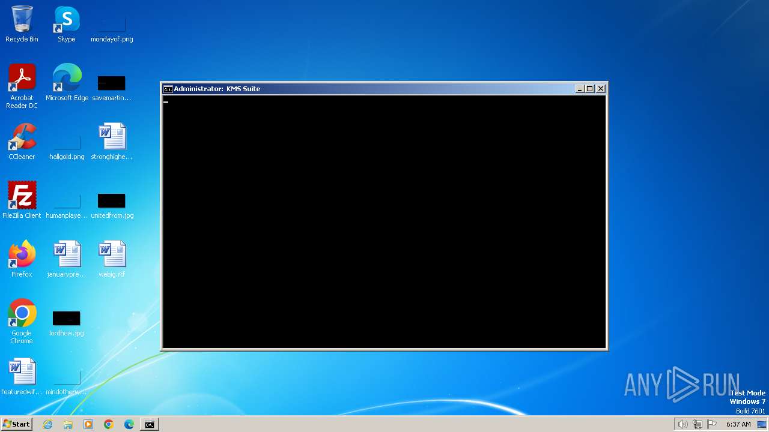The height and width of the screenshot is (432, 769).
Task: Click the Administrator: KMS Suite title bar
Action: click(384, 89)
